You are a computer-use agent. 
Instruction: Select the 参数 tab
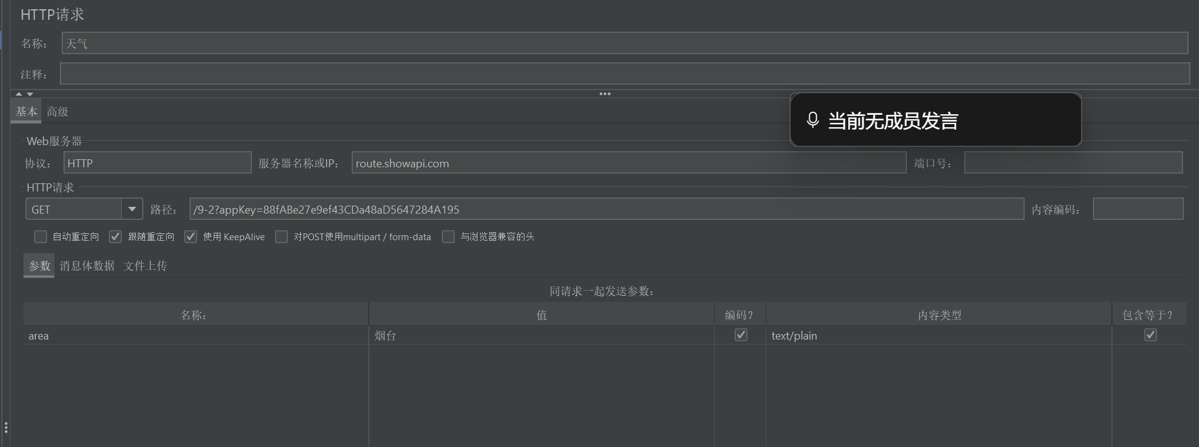[x=40, y=265]
